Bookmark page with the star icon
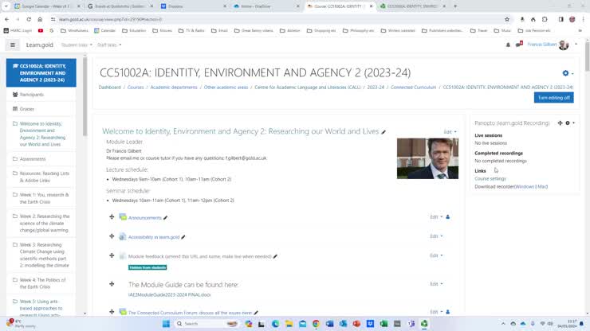Viewport: 590px width, 331px height. (x=507, y=19)
